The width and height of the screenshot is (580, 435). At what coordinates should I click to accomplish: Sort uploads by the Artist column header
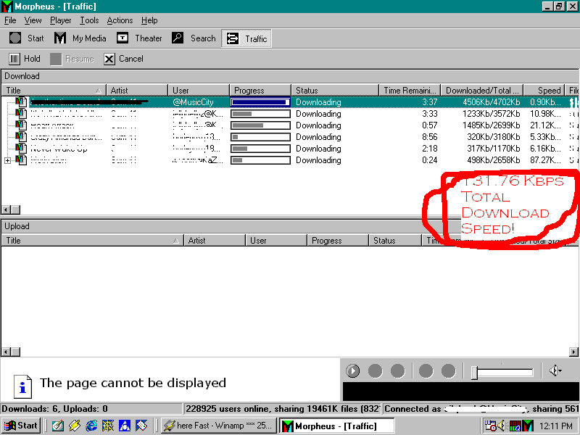click(215, 241)
